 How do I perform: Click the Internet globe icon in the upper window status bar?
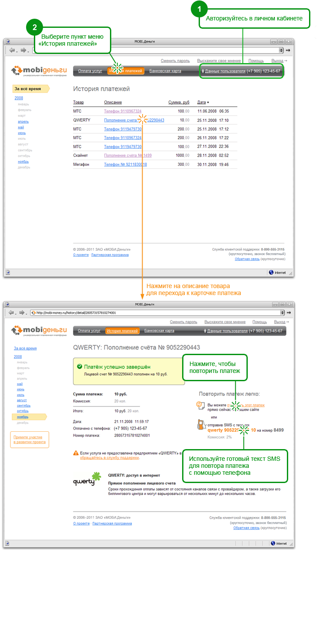pos(272,272)
